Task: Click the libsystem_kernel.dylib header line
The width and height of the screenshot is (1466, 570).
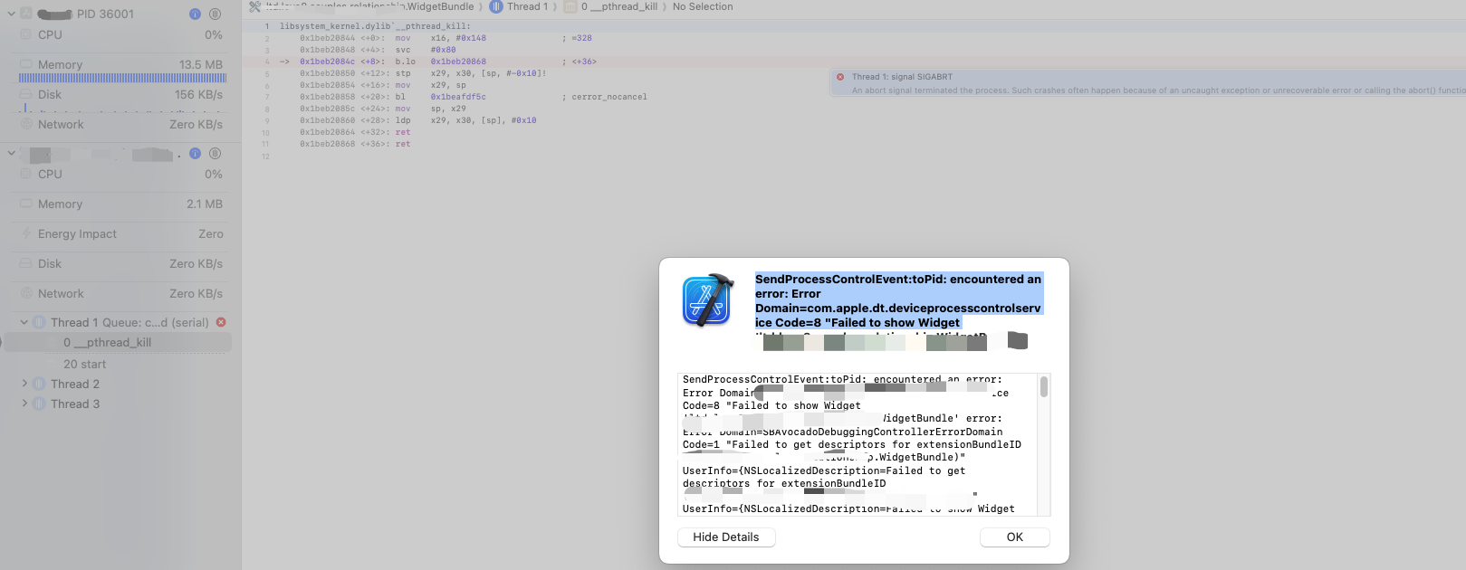Action: (375, 26)
